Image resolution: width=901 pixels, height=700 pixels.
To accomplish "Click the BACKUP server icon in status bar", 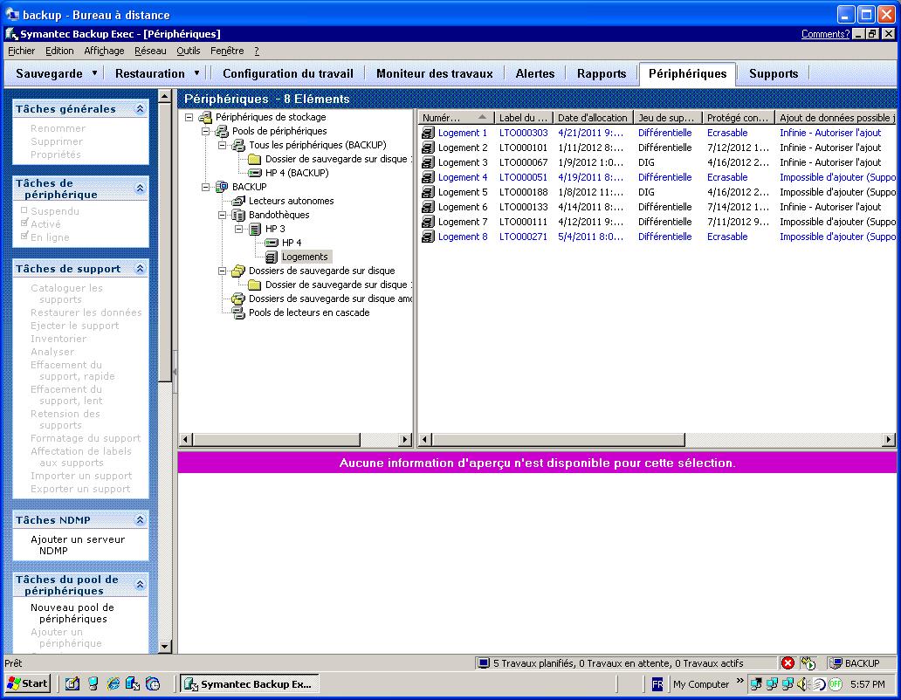I will (835, 663).
